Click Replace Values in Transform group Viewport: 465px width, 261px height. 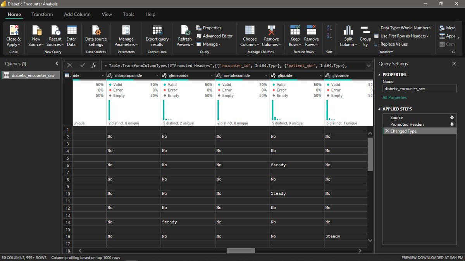coord(391,44)
